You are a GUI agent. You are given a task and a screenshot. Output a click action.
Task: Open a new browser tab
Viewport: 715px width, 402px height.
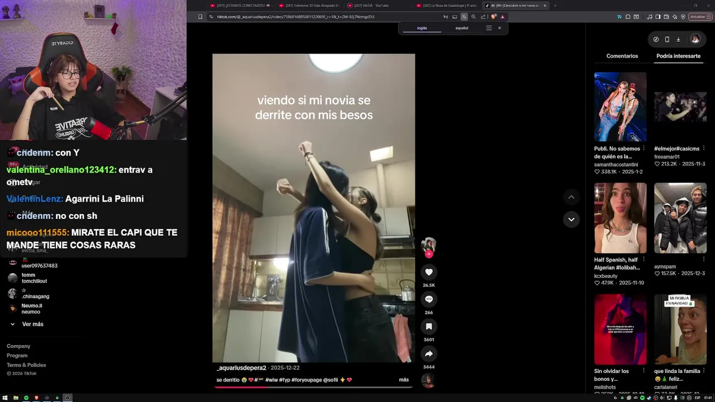[x=555, y=6]
